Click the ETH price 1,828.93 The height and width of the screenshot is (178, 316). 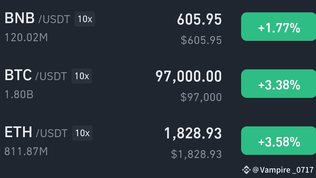(x=193, y=134)
